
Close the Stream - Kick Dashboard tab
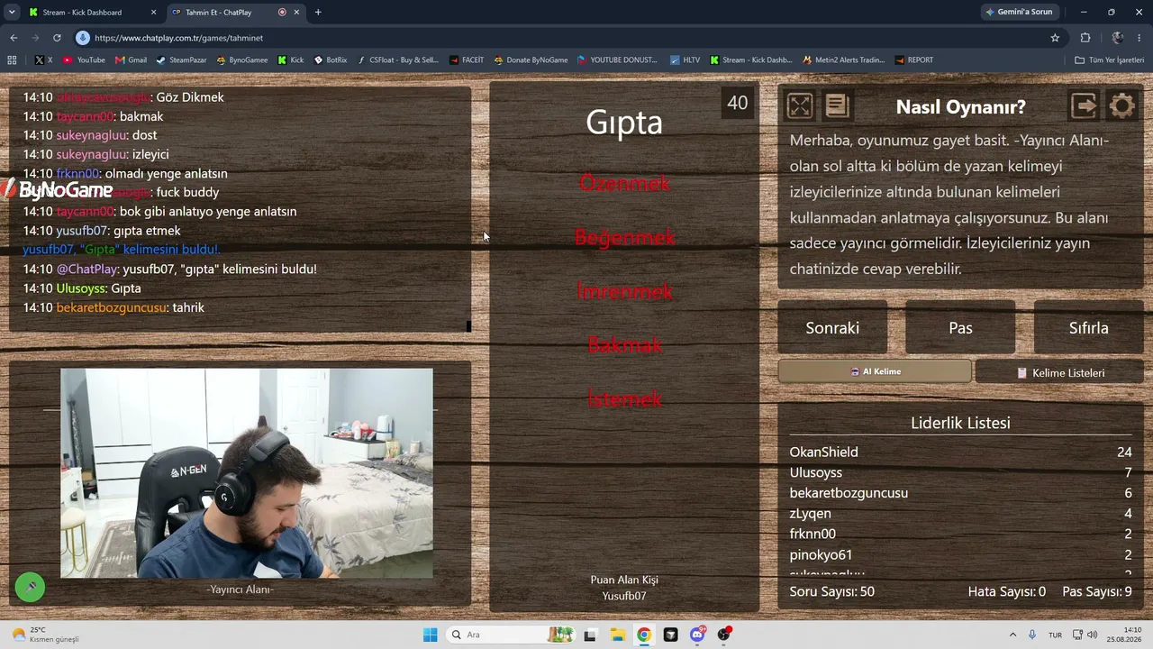point(153,13)
